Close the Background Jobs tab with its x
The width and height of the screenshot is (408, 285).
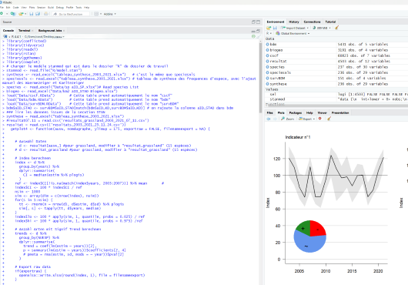pyautogui.click(x=64, y=31)
